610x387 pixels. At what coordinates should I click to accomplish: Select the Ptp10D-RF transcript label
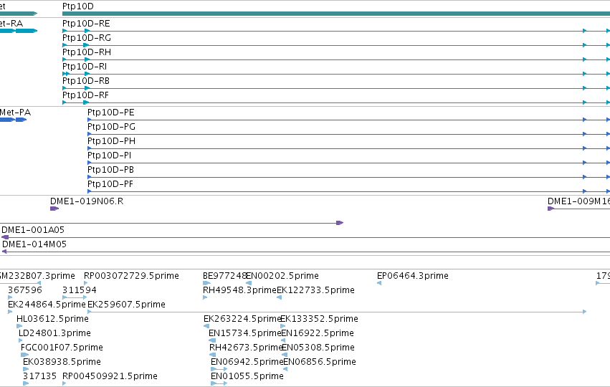point(85,95)
